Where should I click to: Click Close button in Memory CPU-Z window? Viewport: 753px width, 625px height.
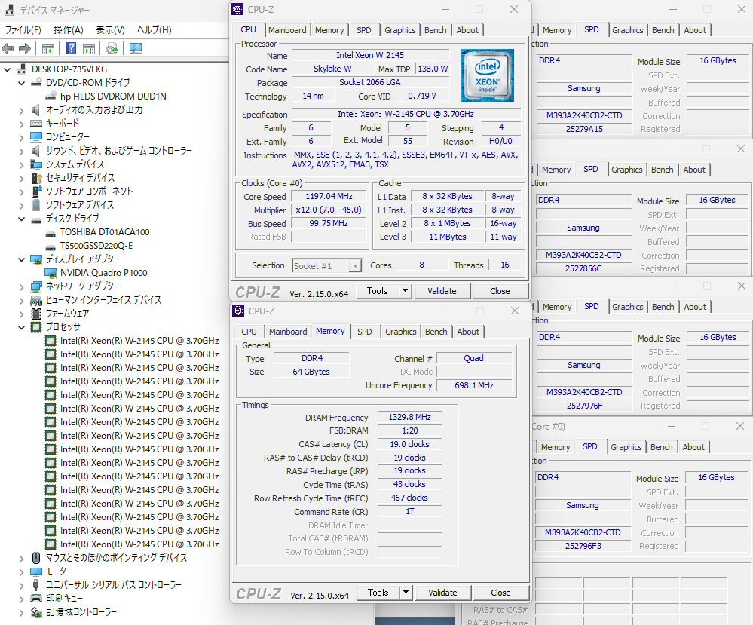tap(500, 593)
